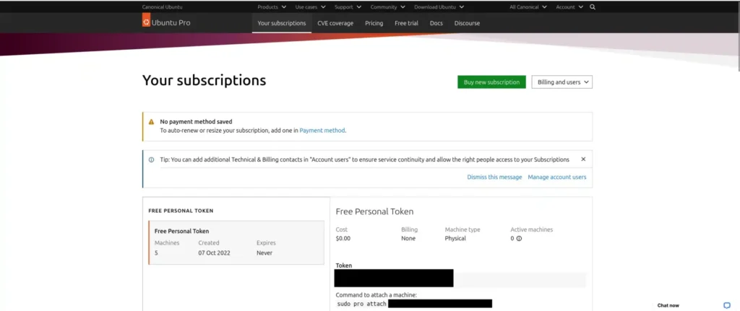
Task: Click the info icon next to Active machines count
Action: (519, 238)
